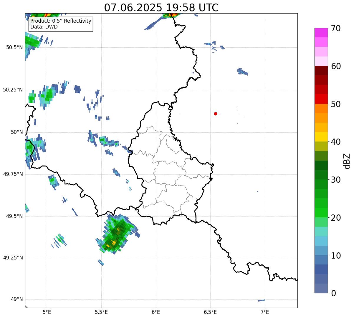Click the 49.25°N latitude label
354x318 pixels.
13,258
